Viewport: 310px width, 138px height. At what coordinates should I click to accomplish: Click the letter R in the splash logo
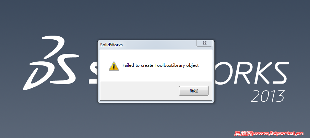237,72
